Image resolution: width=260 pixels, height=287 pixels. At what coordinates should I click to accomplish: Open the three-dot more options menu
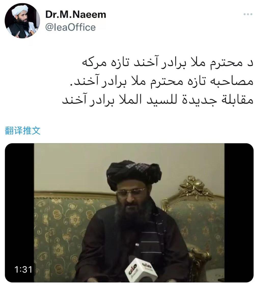point(248,14)
